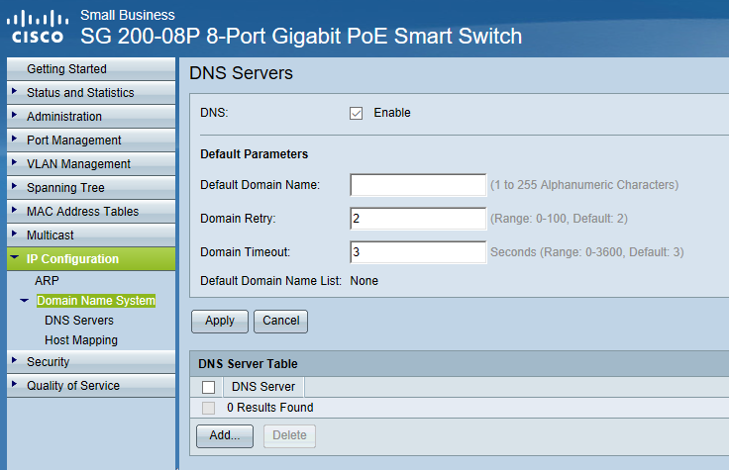Click '0 Results Found' row text

[270, 408]
